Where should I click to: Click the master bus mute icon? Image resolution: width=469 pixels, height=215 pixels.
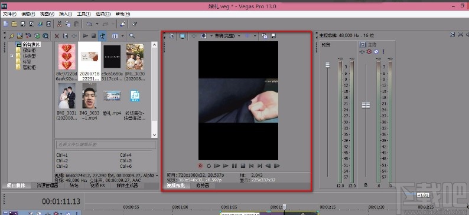click(376, 52)
